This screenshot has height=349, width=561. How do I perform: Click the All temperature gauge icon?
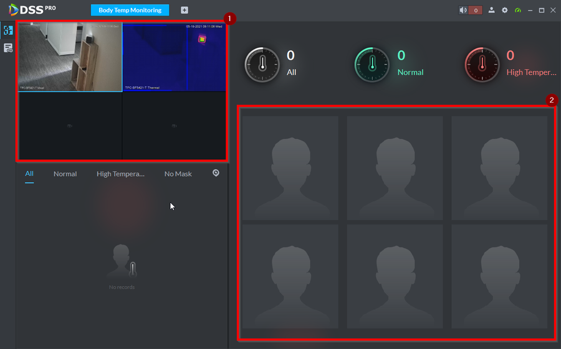[262, 65]
